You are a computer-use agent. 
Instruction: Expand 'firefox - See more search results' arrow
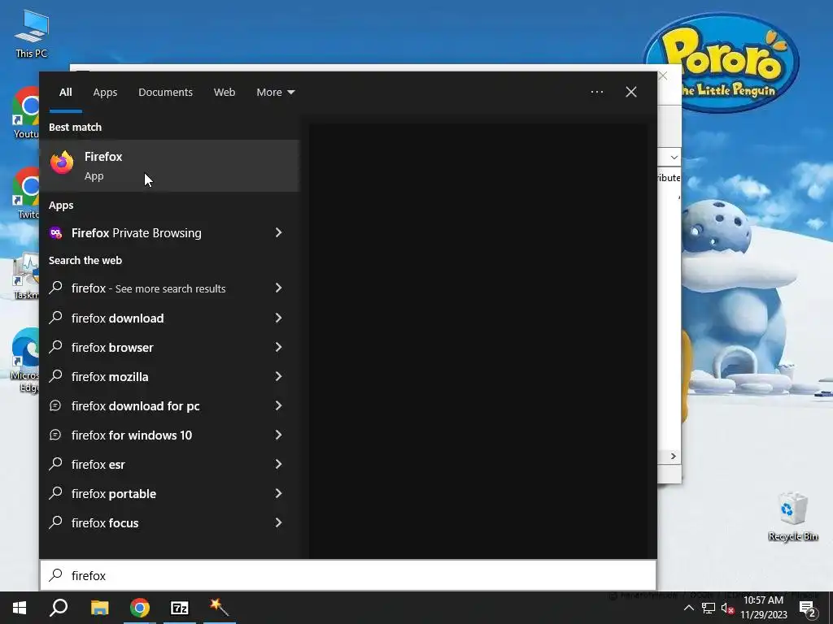[x=278, y=288]
